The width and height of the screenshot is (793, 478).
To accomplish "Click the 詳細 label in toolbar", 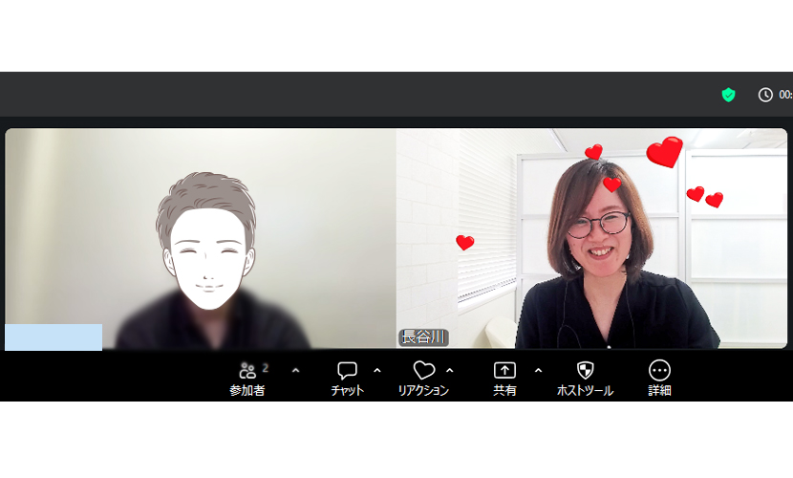I will [659, 391].
